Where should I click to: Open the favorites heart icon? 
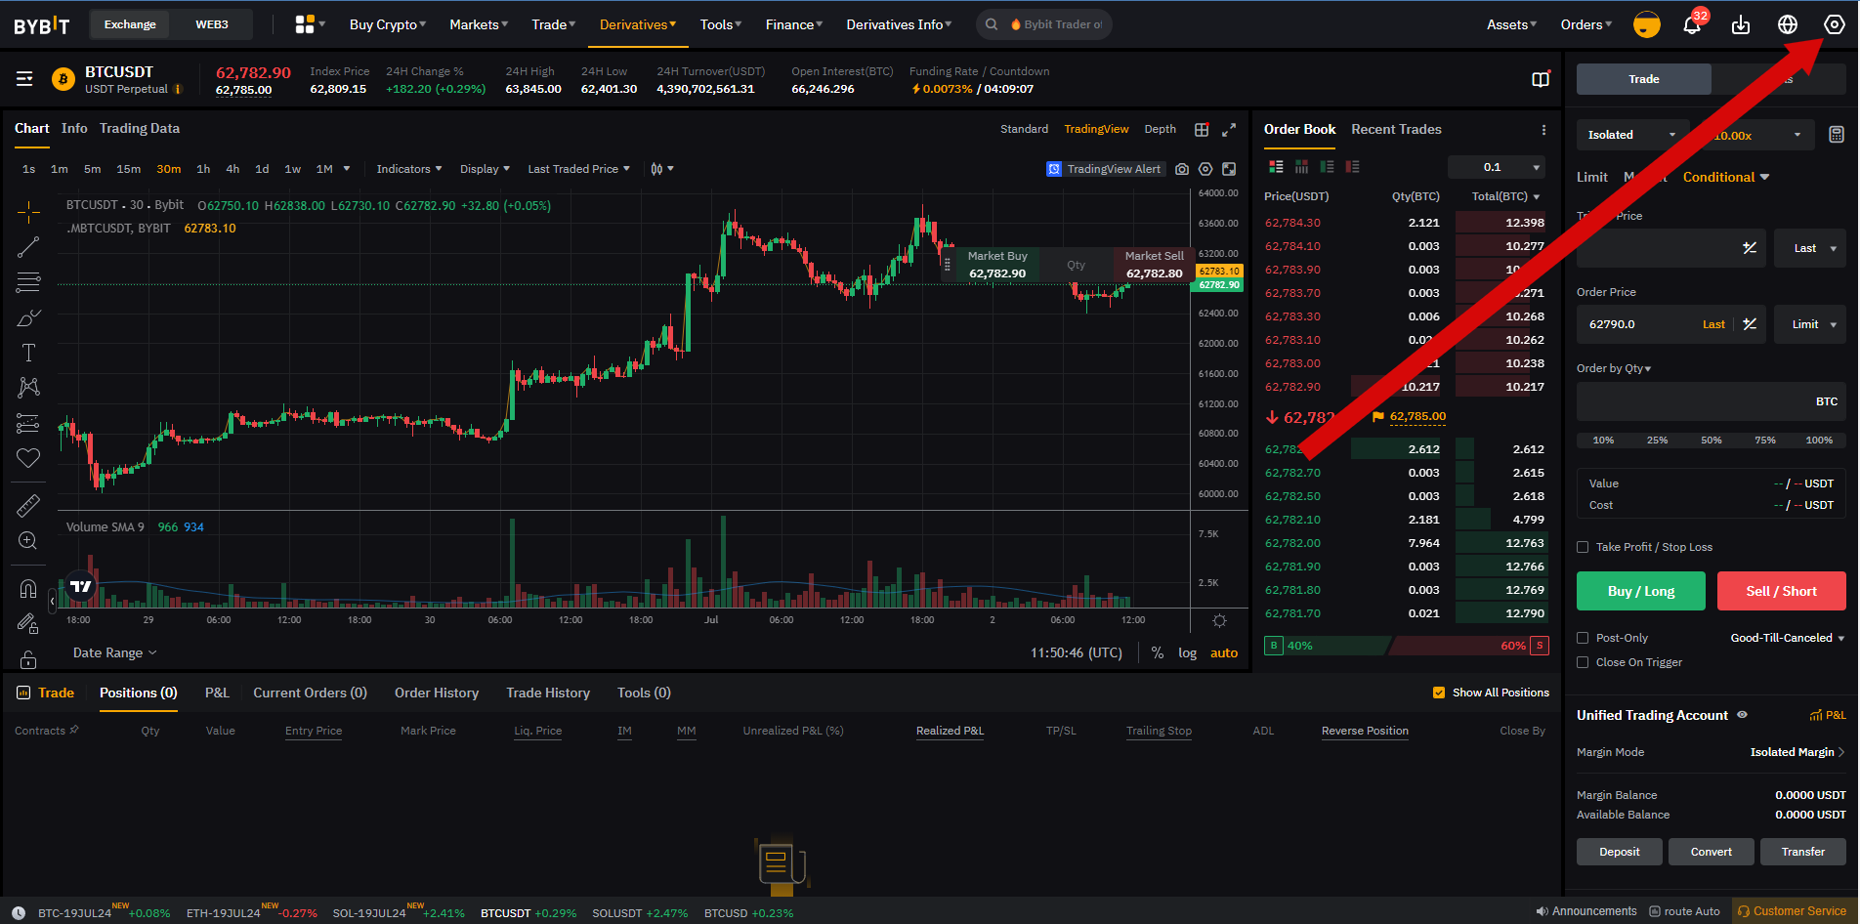28,458
